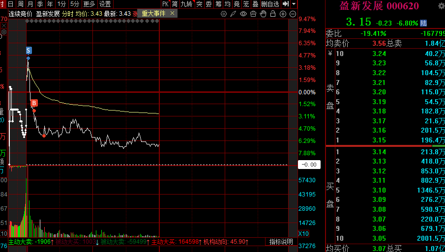This screenshot has width=445, height=252.
Task: Toggle the chart lock icon
Action: coord(273,14)
